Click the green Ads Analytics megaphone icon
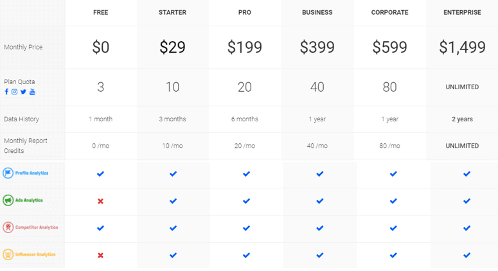Image resolution: width=498 pixels, height=271 pixels. coord(8,200)
